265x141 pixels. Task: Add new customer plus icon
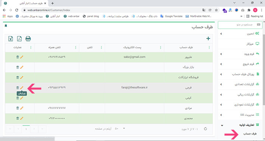(x=208, y=38)
